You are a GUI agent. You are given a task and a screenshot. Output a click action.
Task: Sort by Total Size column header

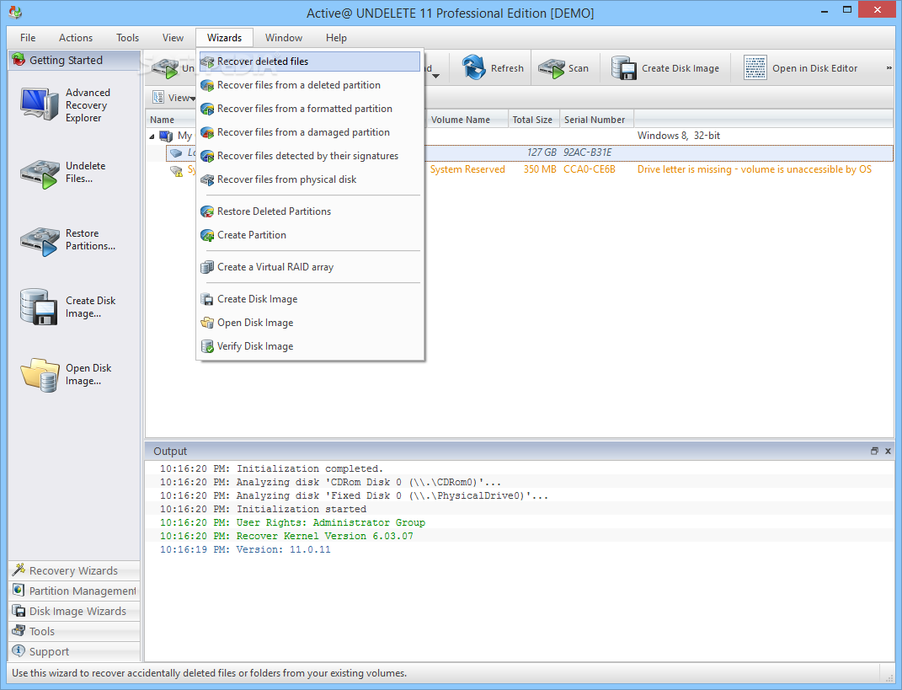click(534, 120)
